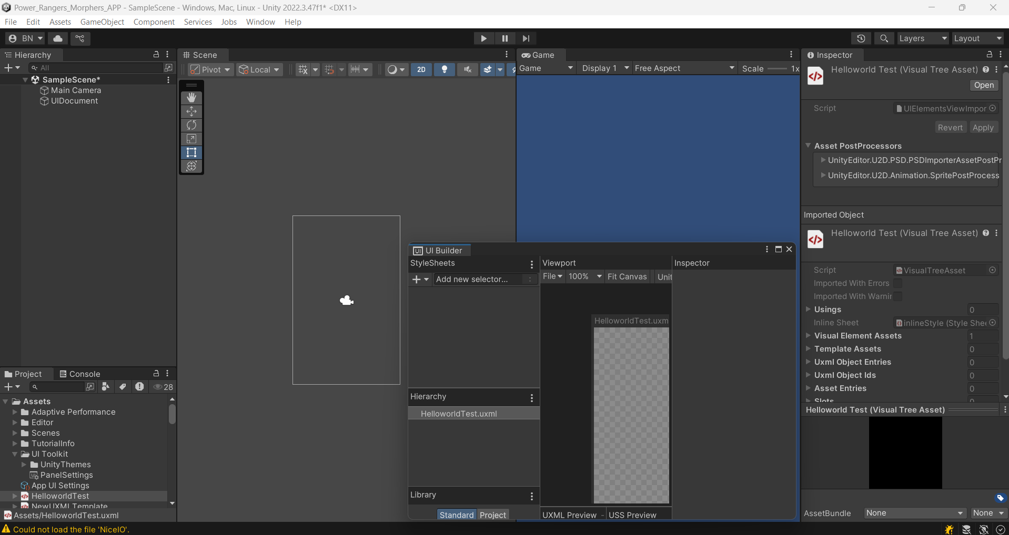Toggle grid visibility icon in Scene toolbar

tap(303, 69)
